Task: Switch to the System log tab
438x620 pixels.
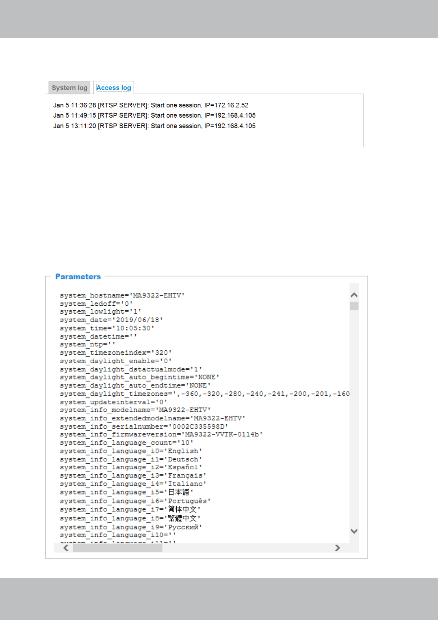Action: coord(69,88)
